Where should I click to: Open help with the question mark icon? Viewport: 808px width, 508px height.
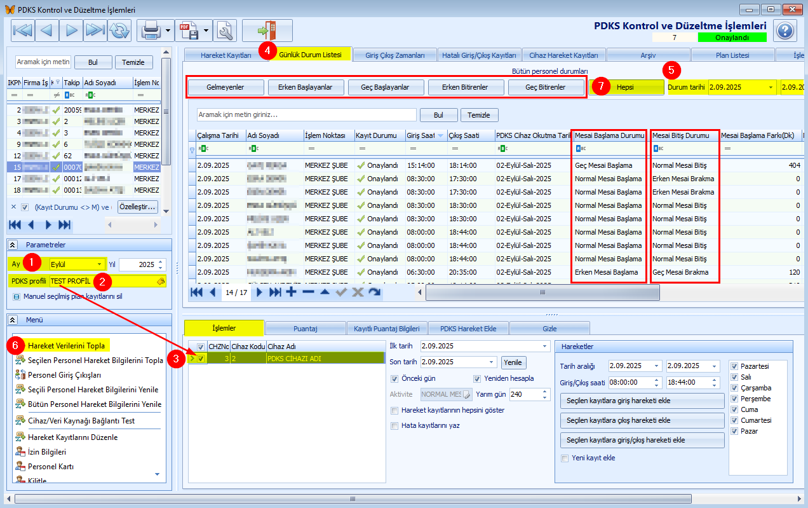785,31
